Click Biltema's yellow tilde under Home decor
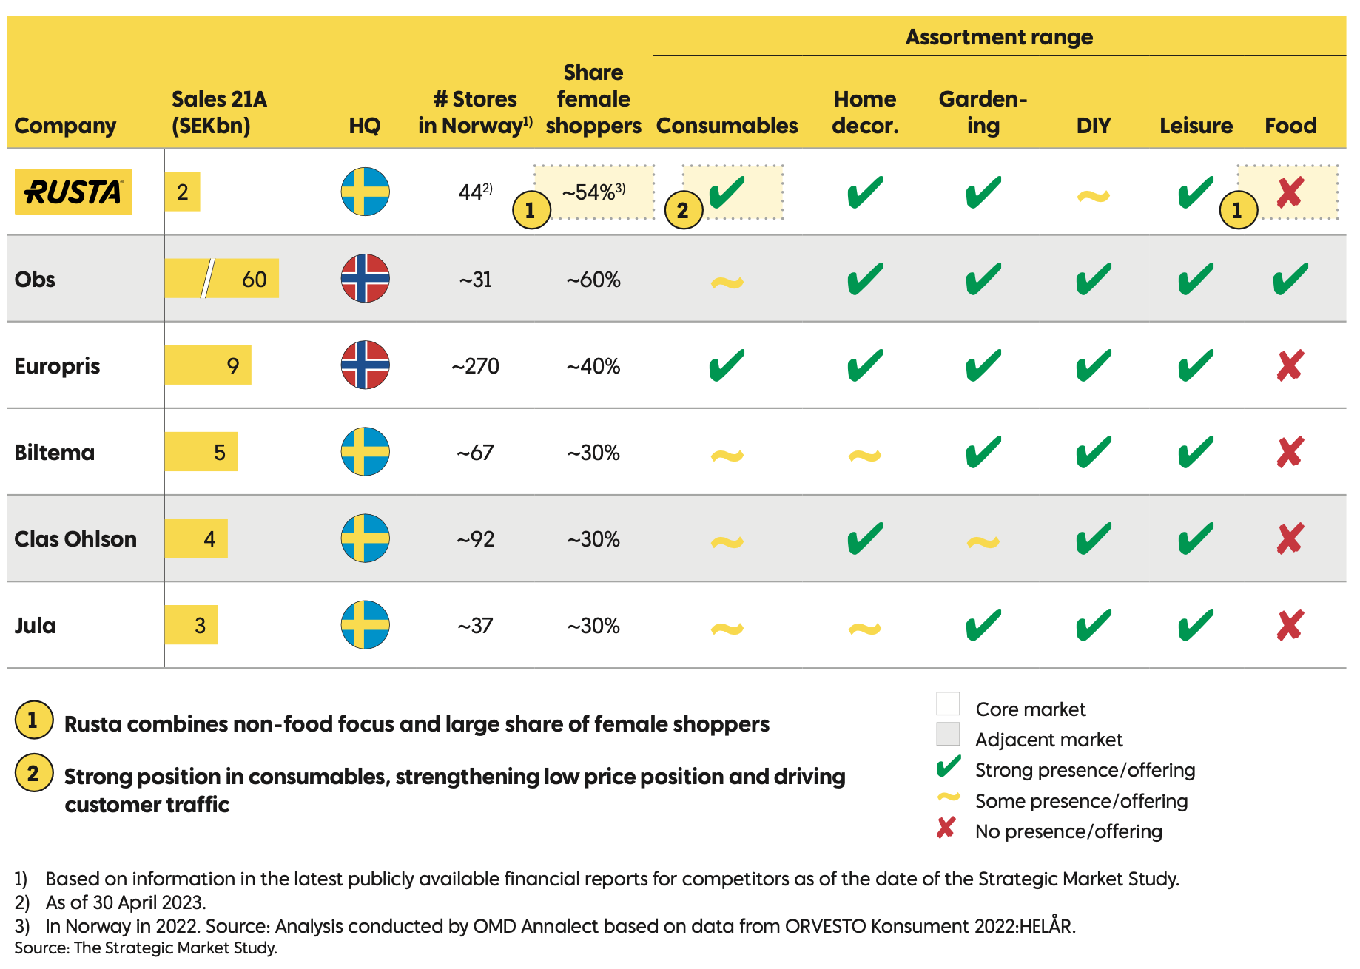The image size is (1360, 969). click(864, 456)
